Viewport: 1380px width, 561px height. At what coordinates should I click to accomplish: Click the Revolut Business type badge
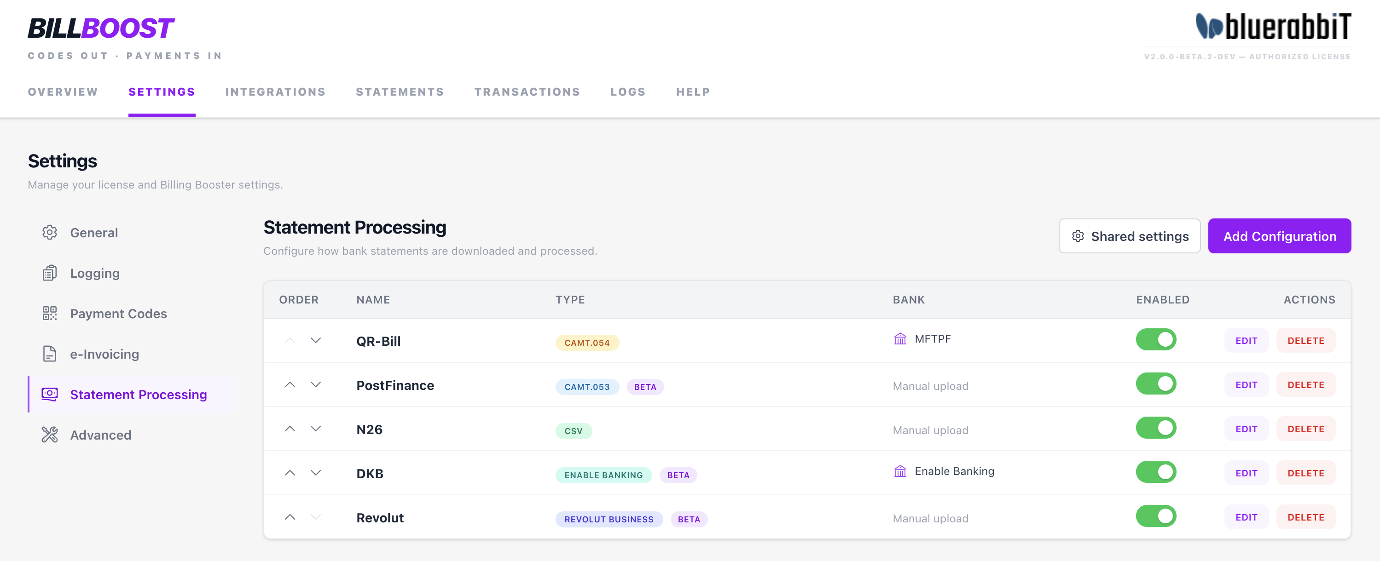[609, 519]
